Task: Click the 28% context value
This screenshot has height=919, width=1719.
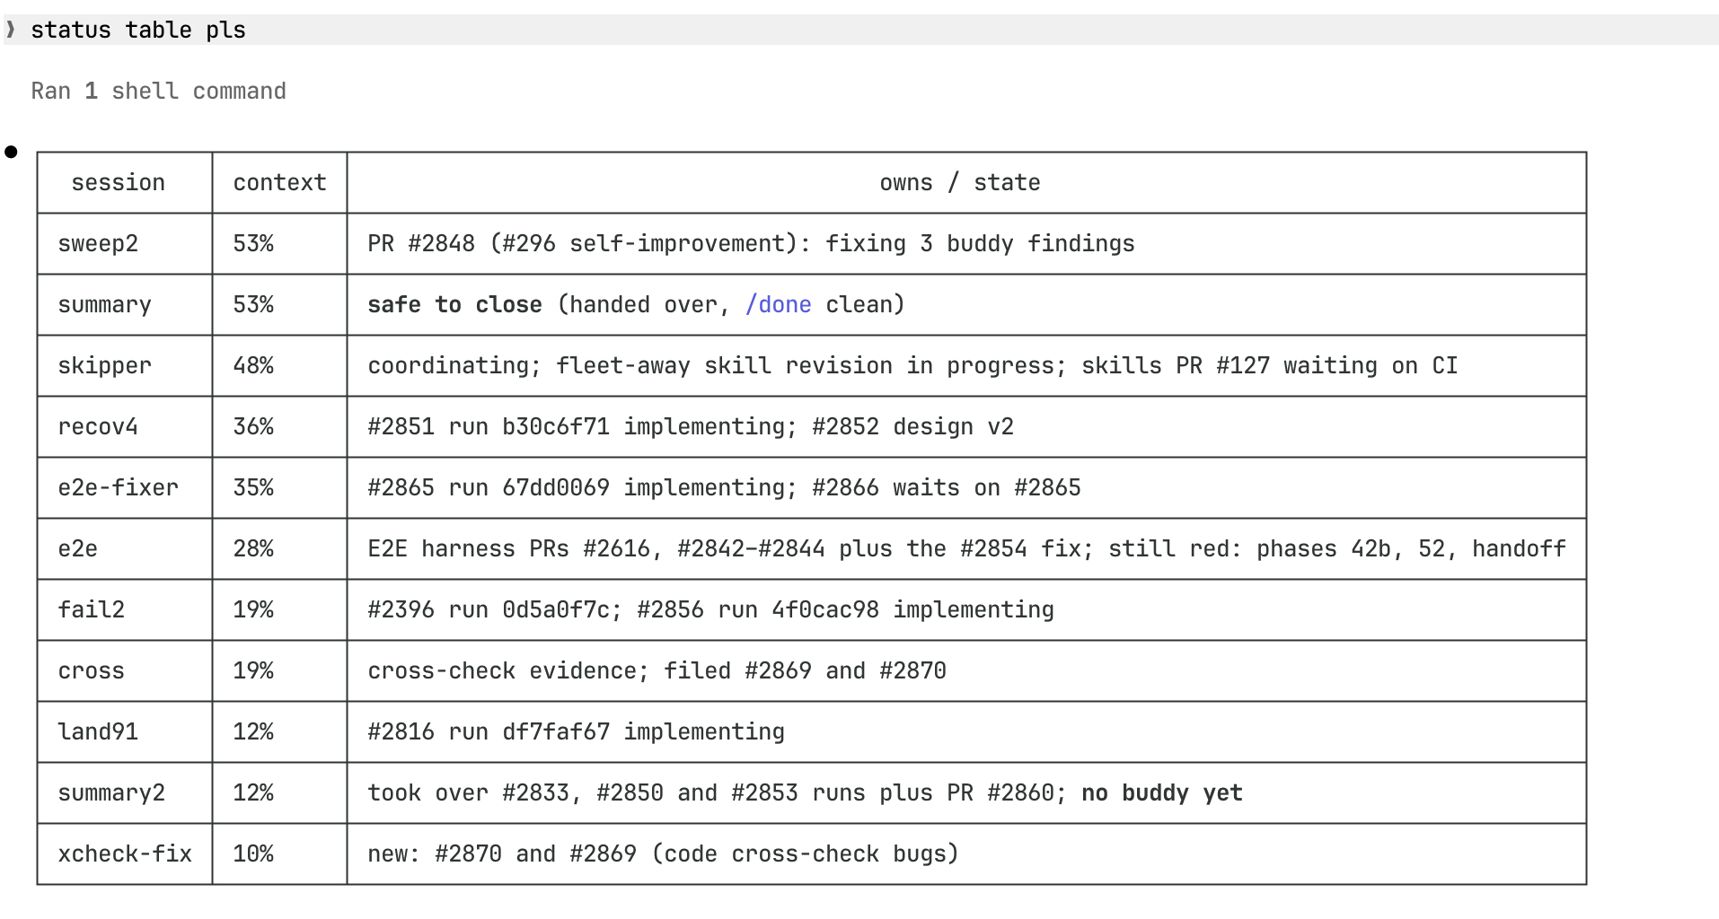Action: tap(253, 549)
